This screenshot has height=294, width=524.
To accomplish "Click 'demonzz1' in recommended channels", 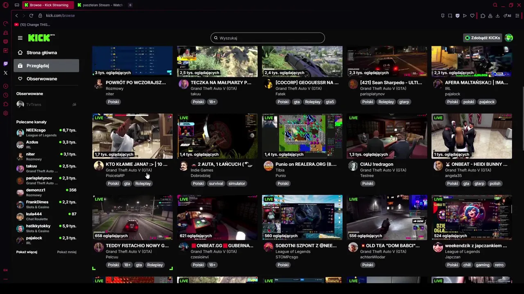I will click(36, 190).
